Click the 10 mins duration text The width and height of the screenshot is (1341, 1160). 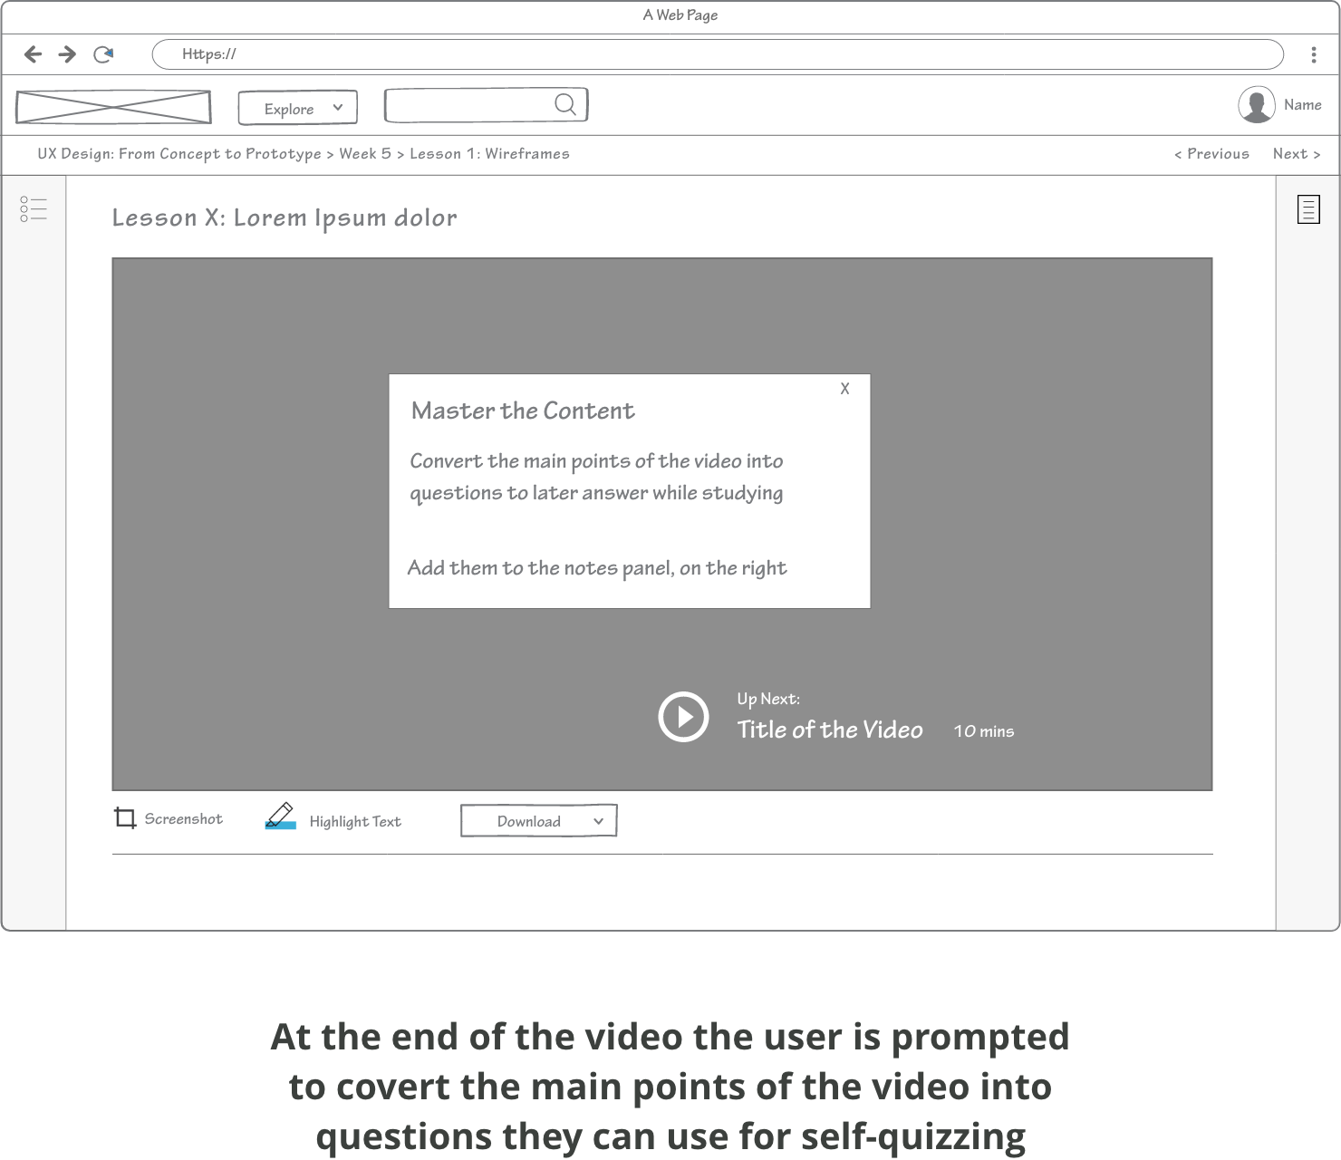pyautogui.click(x=984, y=731)
